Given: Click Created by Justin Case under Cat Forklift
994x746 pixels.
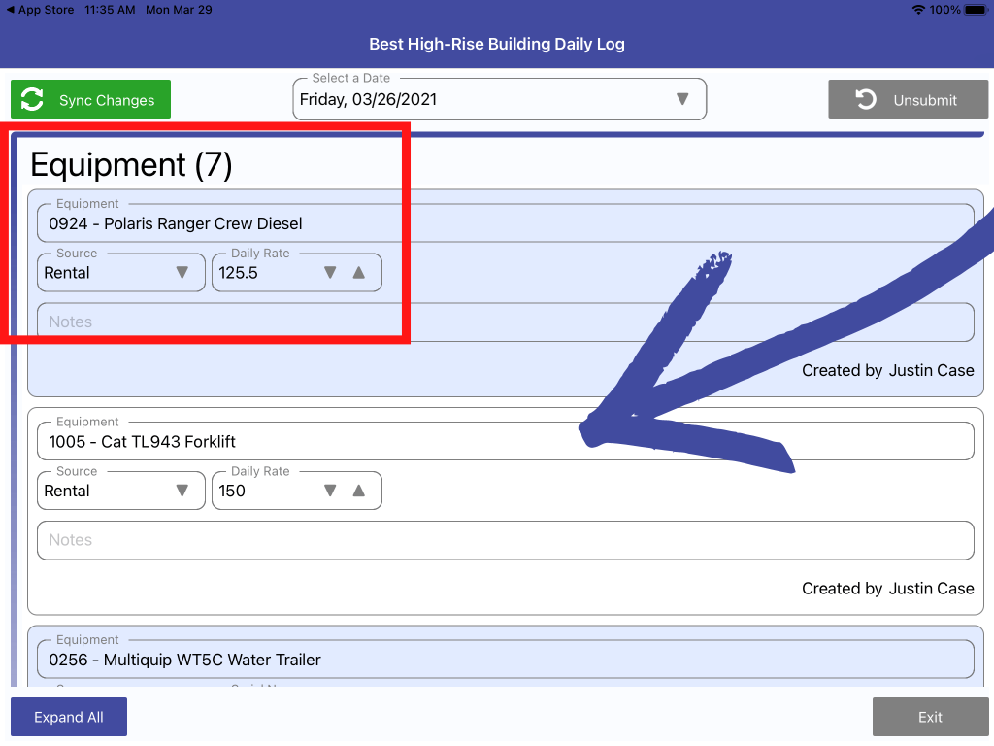Looking at the screenshot, I should [887, 589].
